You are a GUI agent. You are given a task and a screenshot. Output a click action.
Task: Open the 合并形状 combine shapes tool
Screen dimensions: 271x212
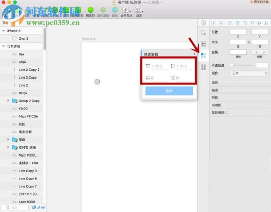126,10
